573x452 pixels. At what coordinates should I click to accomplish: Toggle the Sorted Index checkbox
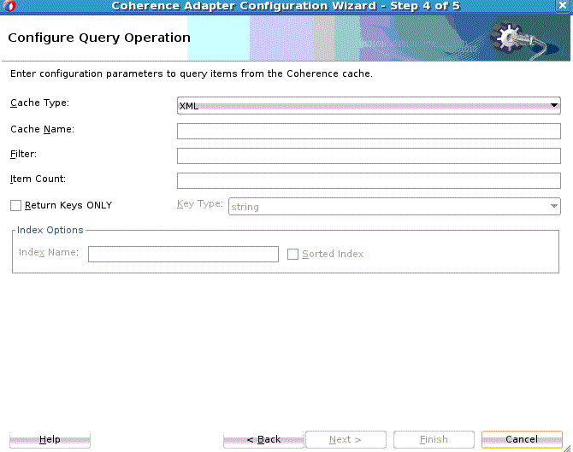click(x=292, y=254)
